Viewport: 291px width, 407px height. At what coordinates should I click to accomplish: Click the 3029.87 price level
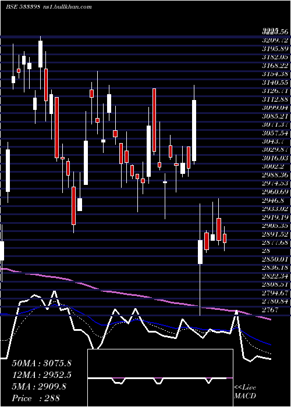pos(275,150)
